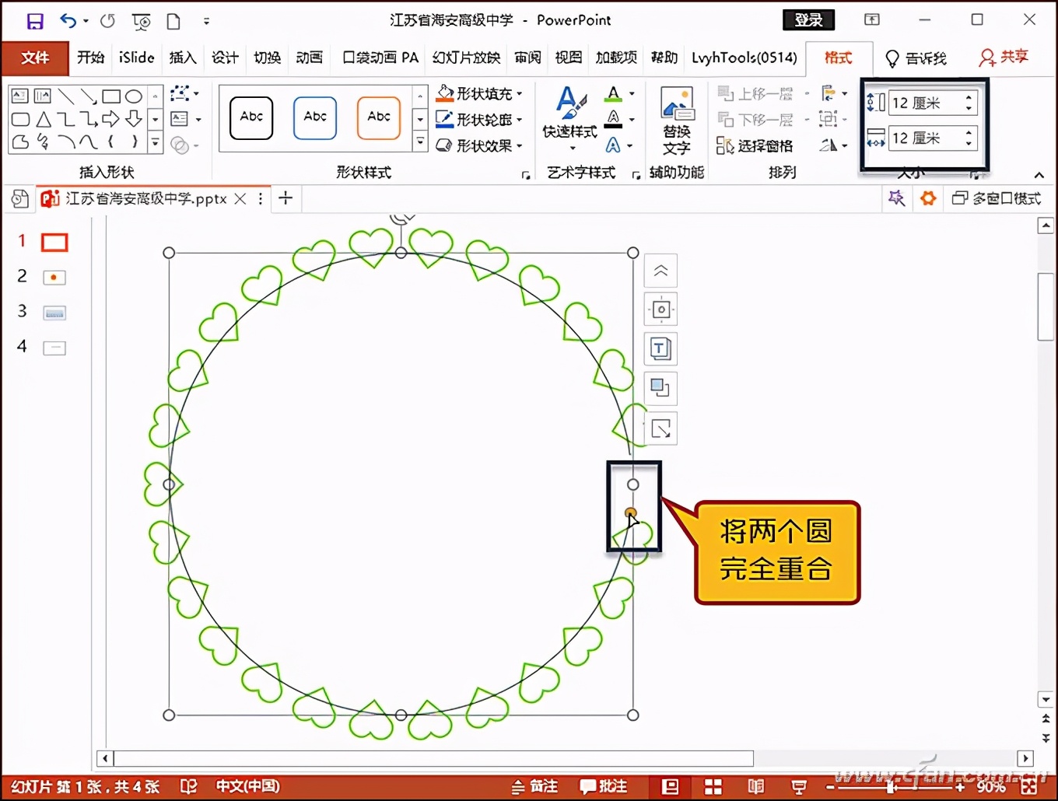
Task: Select slide 2 thumbnail in panel
Action: coord(54,277)
